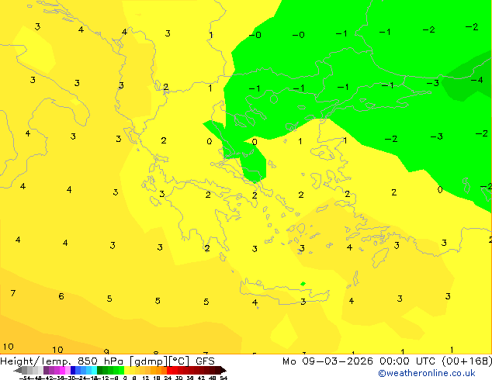Screen dimensions: 492x380
Task: Click the 'GFS' model label
Action: [x=205, y=361]
